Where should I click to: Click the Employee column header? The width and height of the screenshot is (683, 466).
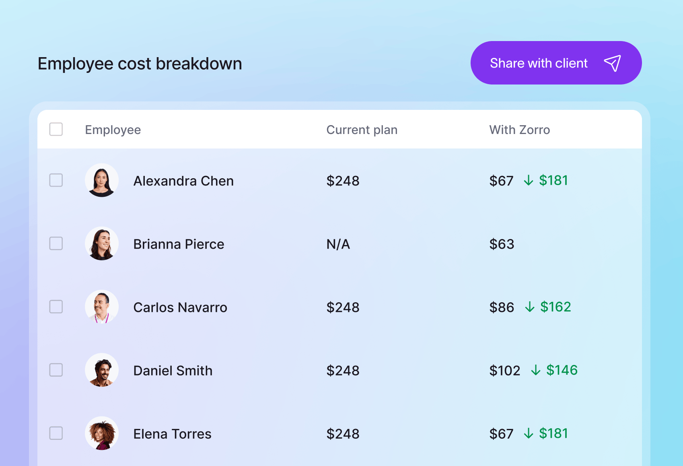[x=113, y=130]
